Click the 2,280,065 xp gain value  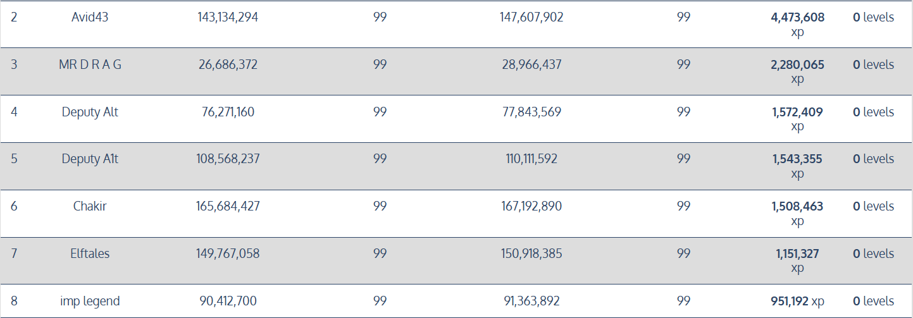point(797,71)
